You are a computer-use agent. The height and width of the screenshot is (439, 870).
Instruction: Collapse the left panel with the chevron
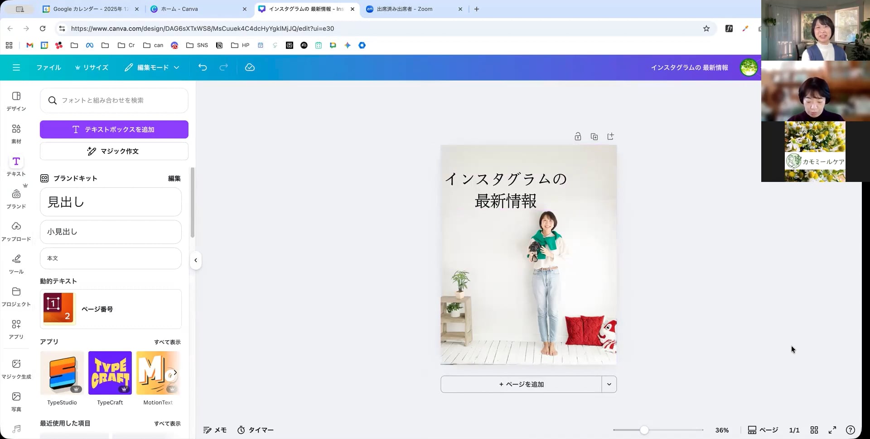tap(196, 260)
